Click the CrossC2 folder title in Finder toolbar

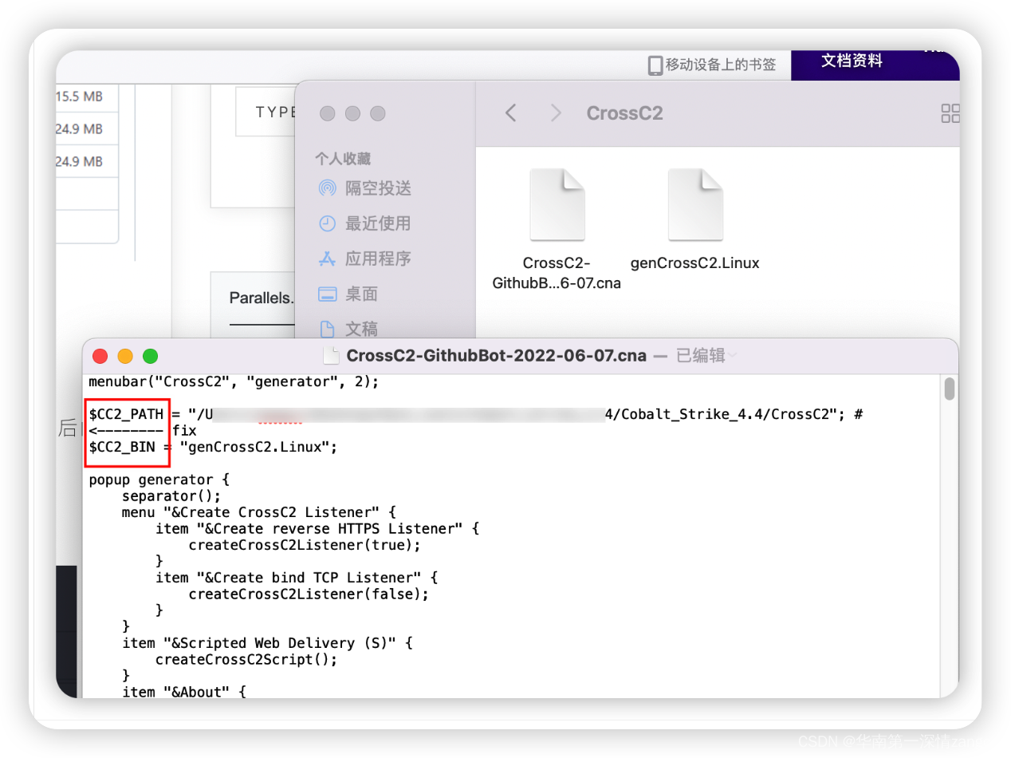click(625, 113)
